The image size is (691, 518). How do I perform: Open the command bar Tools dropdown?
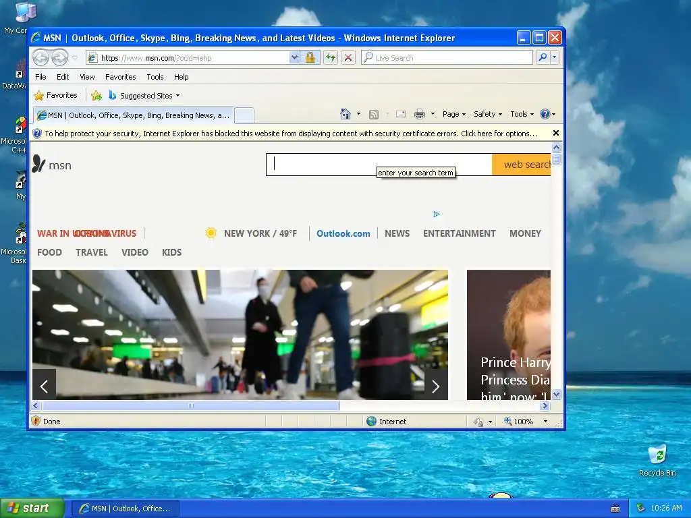[x=522, y=114]
